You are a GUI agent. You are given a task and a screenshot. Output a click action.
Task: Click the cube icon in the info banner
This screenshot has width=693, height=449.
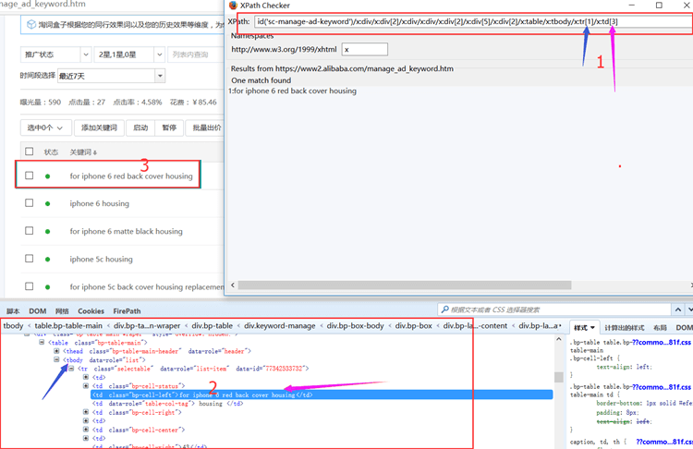30,25
